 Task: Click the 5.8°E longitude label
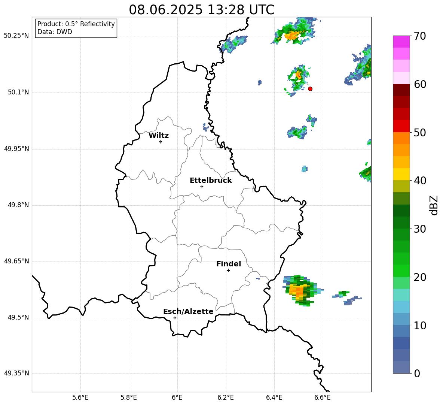tap(129, 398)
